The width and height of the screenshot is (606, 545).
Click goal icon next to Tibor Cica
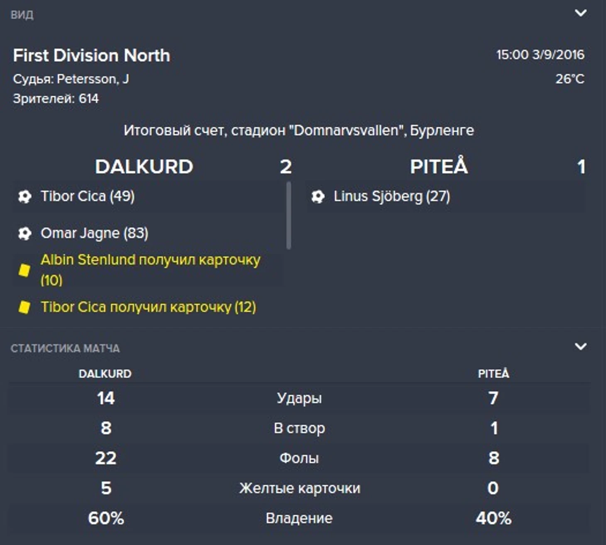(25, 196)
